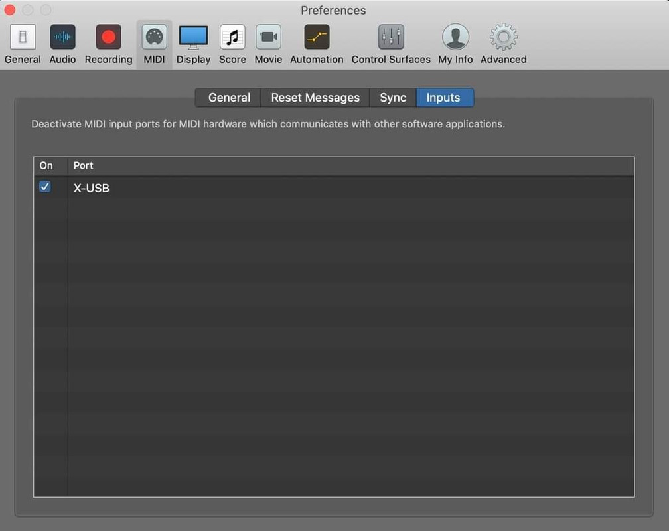Switch to Reset Messages tab
This screenshot has height=531, width=669.
(315, 98)
